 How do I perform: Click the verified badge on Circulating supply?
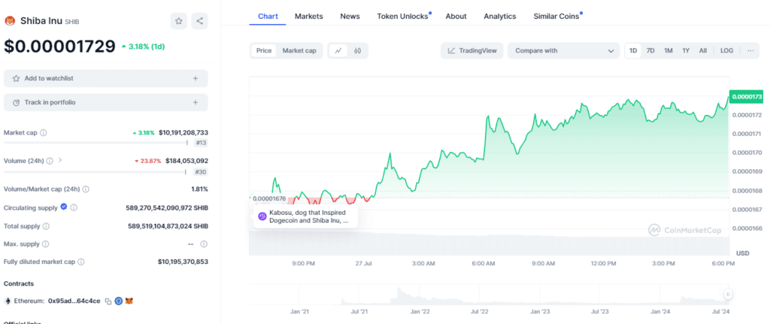[x=63, y=207]
